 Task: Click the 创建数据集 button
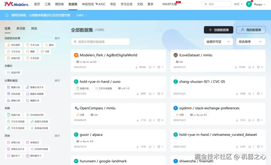pyautogui.click(x=219, y=30)
